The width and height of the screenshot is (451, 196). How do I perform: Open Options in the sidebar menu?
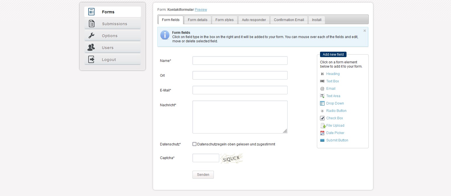coord(112,36)
